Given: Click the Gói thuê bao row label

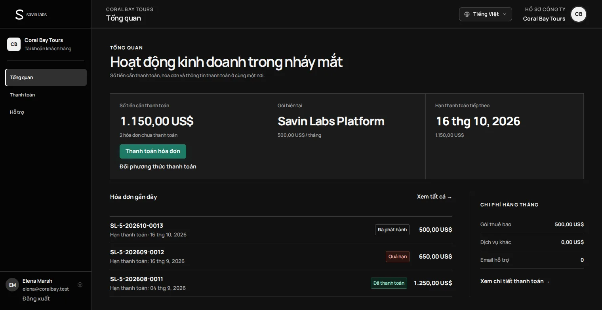Looking at the screenshot, I should tap(496, 224).
